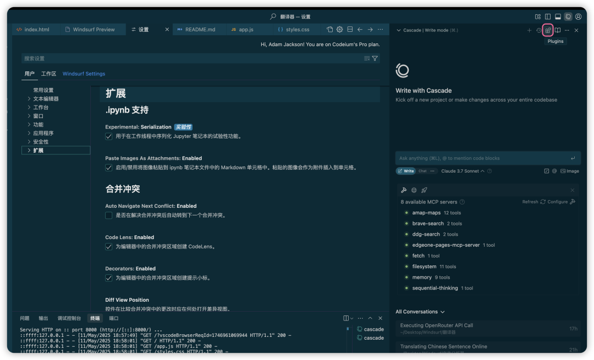Viewport: 594px width, 360px height.
Task: Start a new Cascade conversation with plus icon
Action: [529, 30]
